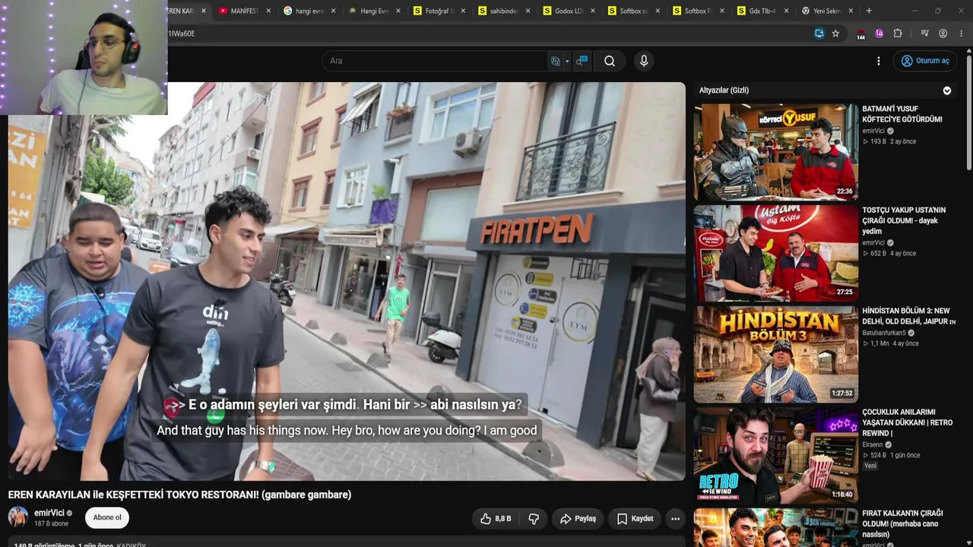This screenshot has width=973, height=547.
Task: Click the CC search extension icon beside the search box
Action: [582, 61]
